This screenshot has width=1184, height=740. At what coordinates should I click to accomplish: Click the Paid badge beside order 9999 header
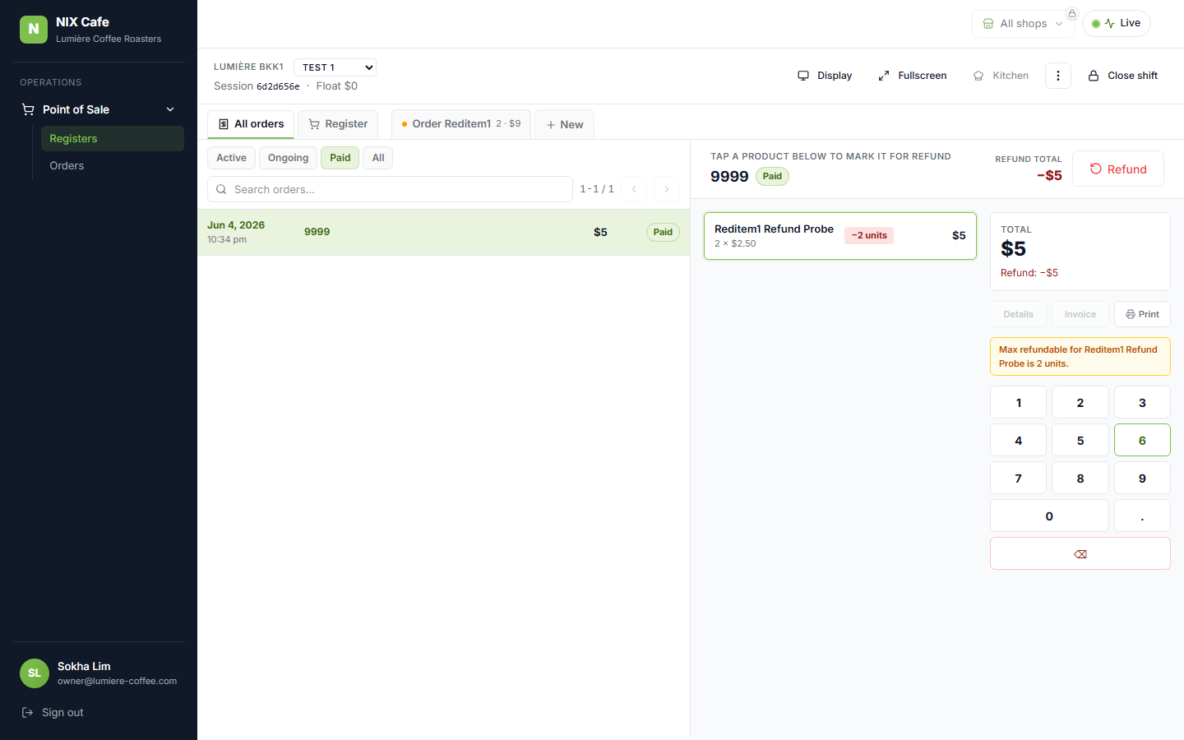coord(772,176)
